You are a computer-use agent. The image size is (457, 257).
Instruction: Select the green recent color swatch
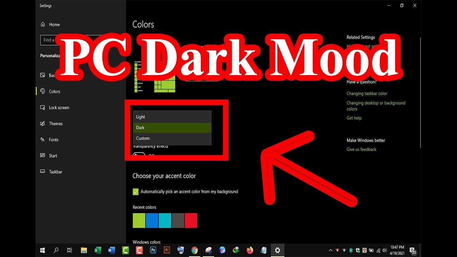click(139, 221)
